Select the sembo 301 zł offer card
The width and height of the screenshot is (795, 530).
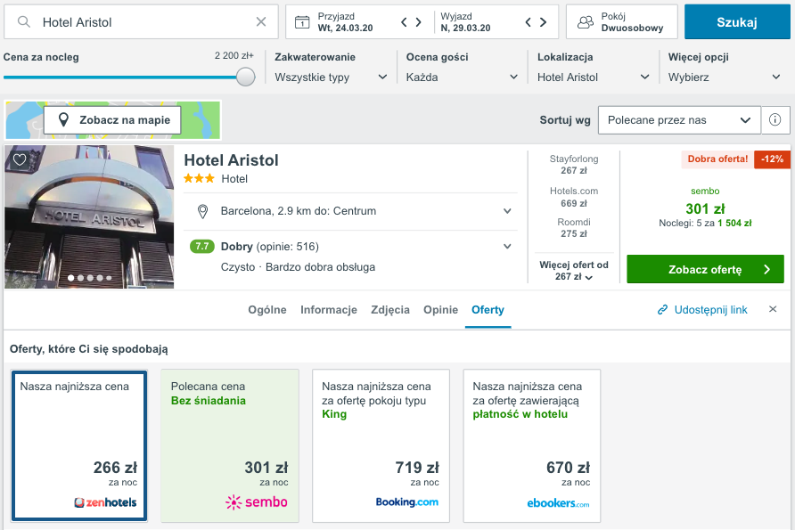pos(230,445)
